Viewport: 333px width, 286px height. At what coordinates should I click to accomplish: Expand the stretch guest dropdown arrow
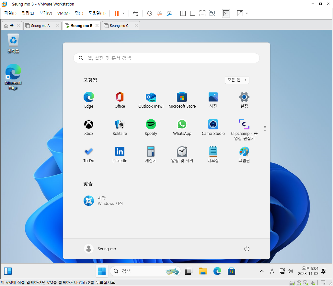coord(247,13)
